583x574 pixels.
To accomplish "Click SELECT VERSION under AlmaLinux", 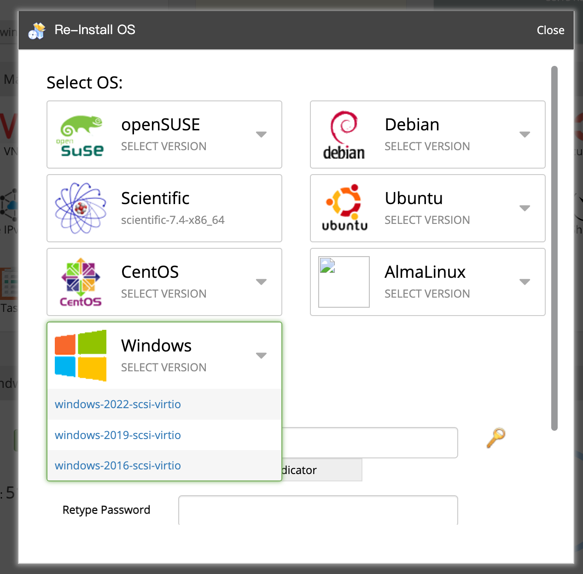I will click(x=427, y=294).
